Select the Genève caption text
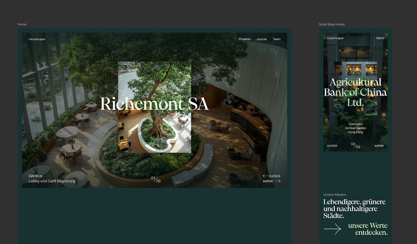 (x=36, y=176)
